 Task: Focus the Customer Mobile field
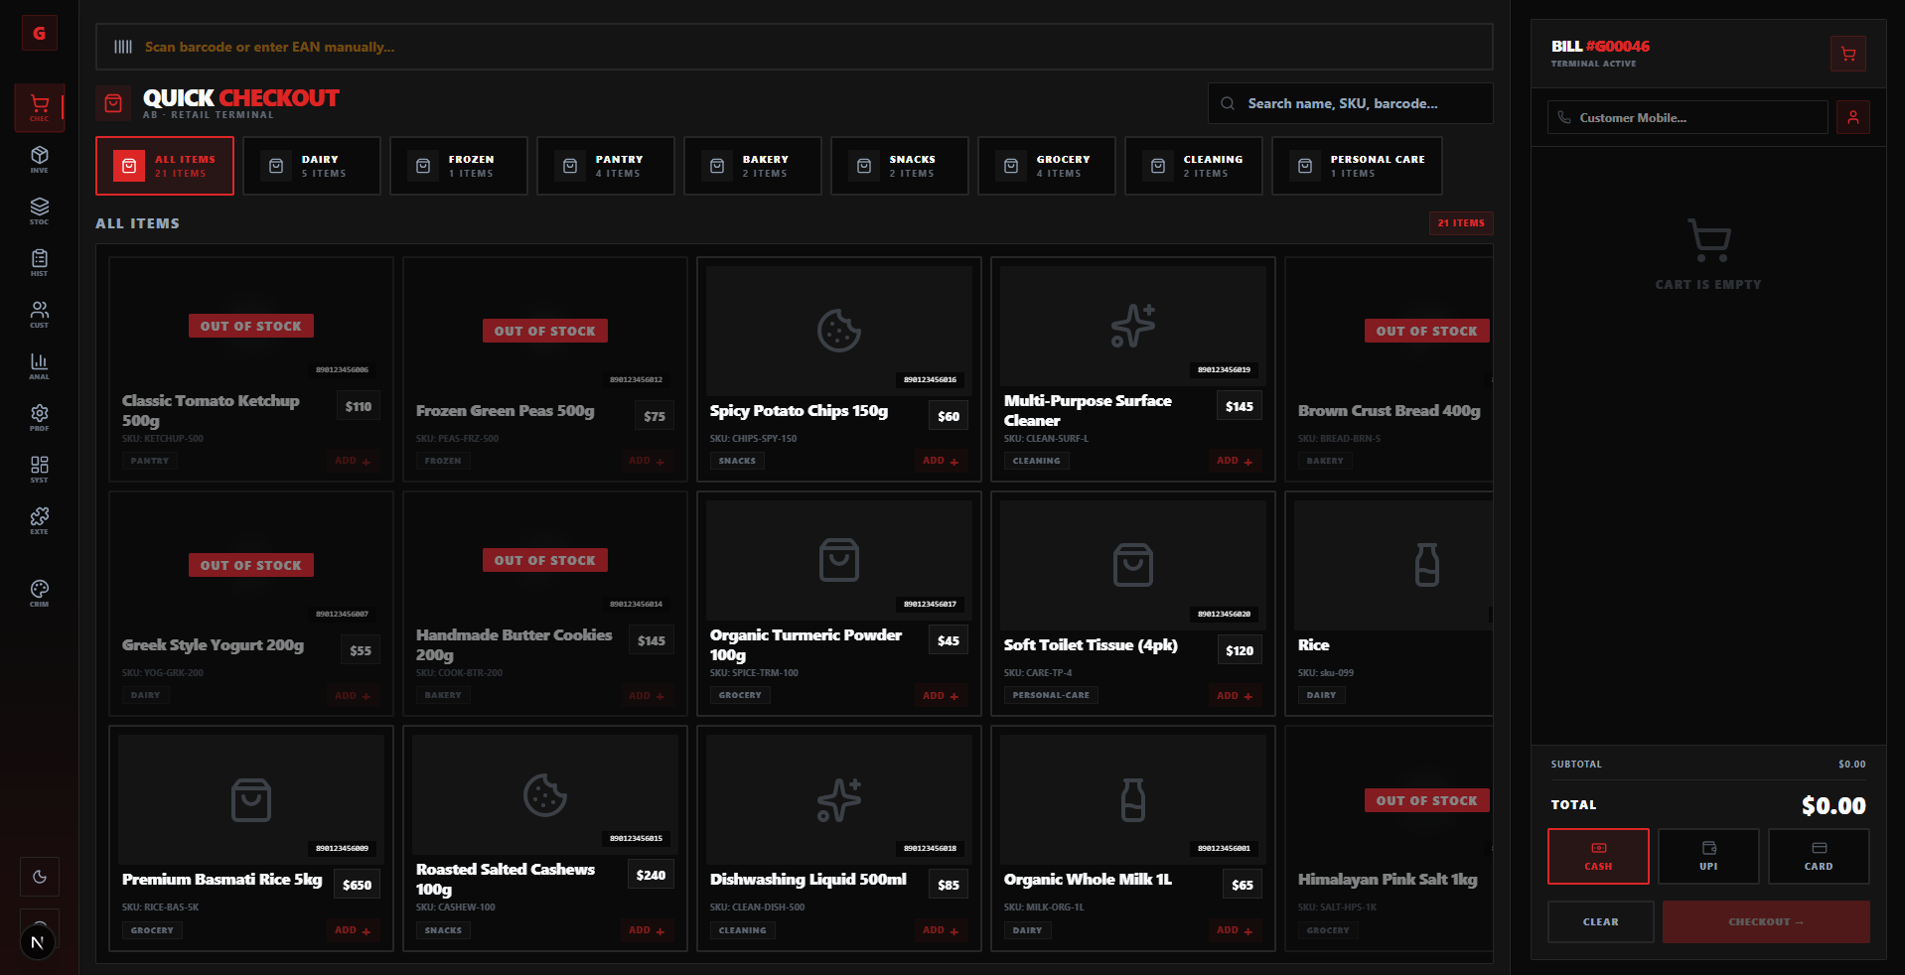click(x=1687, y=117)
